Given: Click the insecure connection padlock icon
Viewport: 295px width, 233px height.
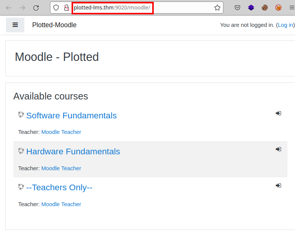Looking at the screenshot, I should point(66,8).
